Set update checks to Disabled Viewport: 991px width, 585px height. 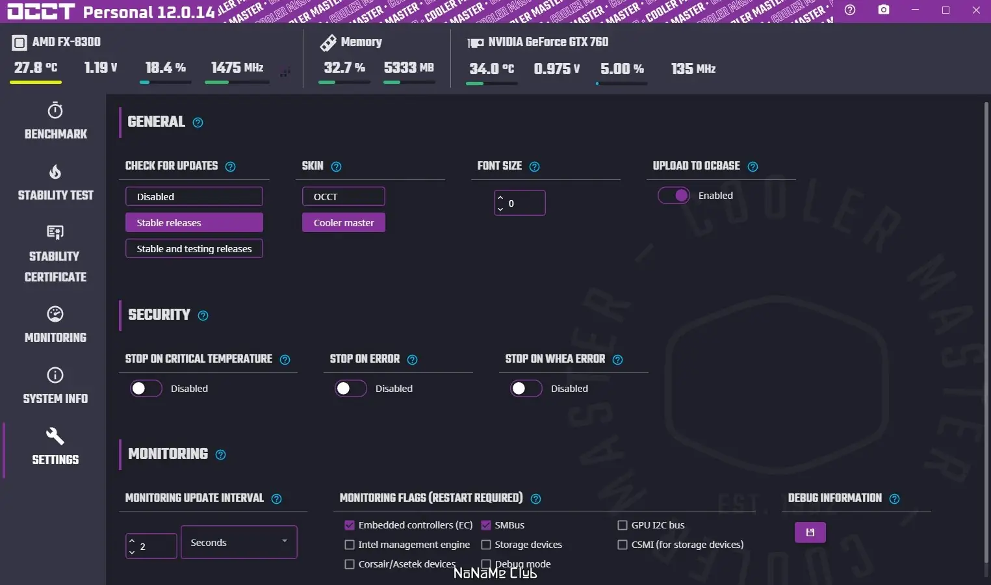coord(194,196)
